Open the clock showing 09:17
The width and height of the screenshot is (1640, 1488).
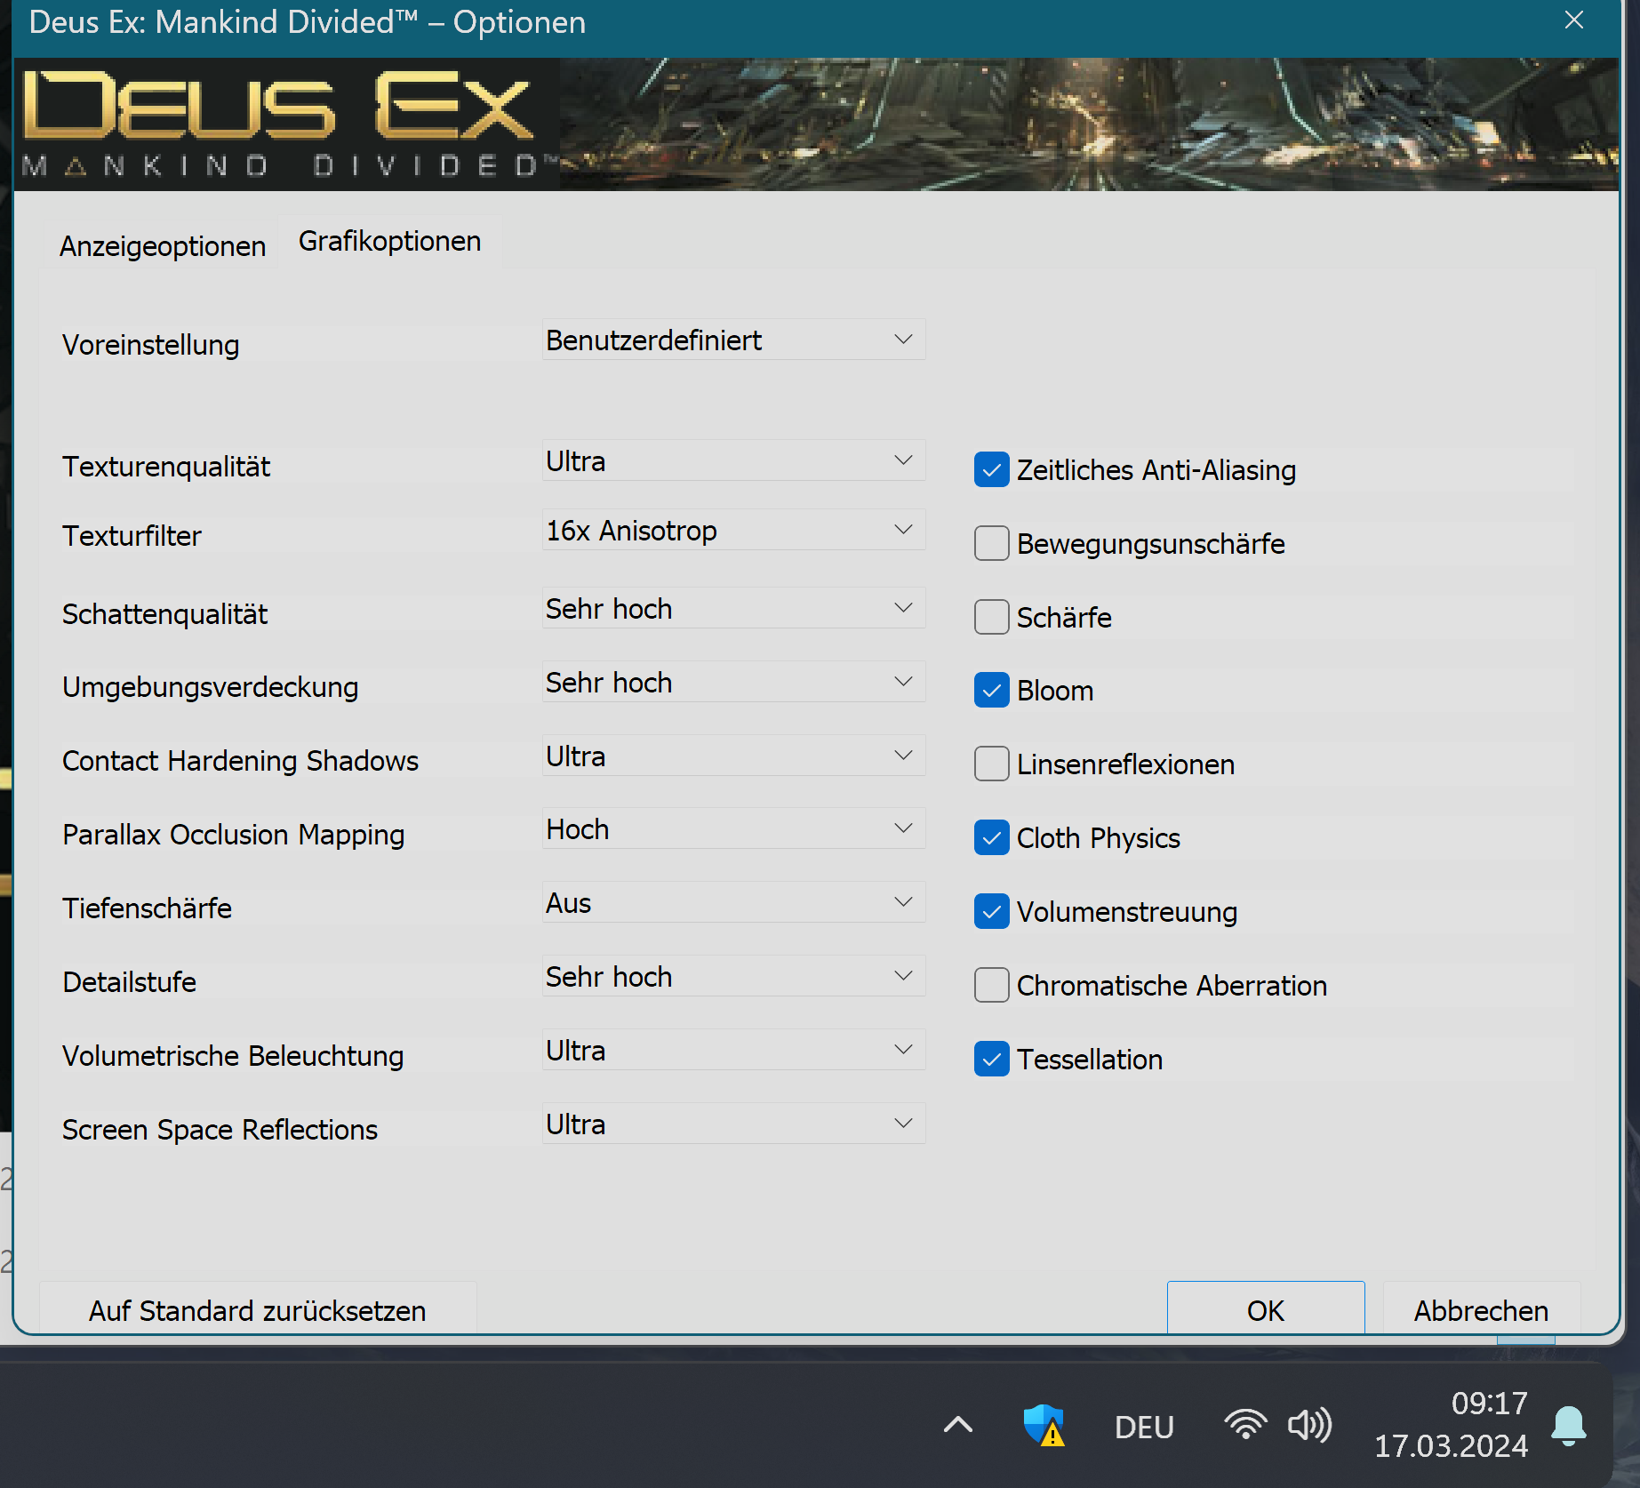(1489, 1404)
